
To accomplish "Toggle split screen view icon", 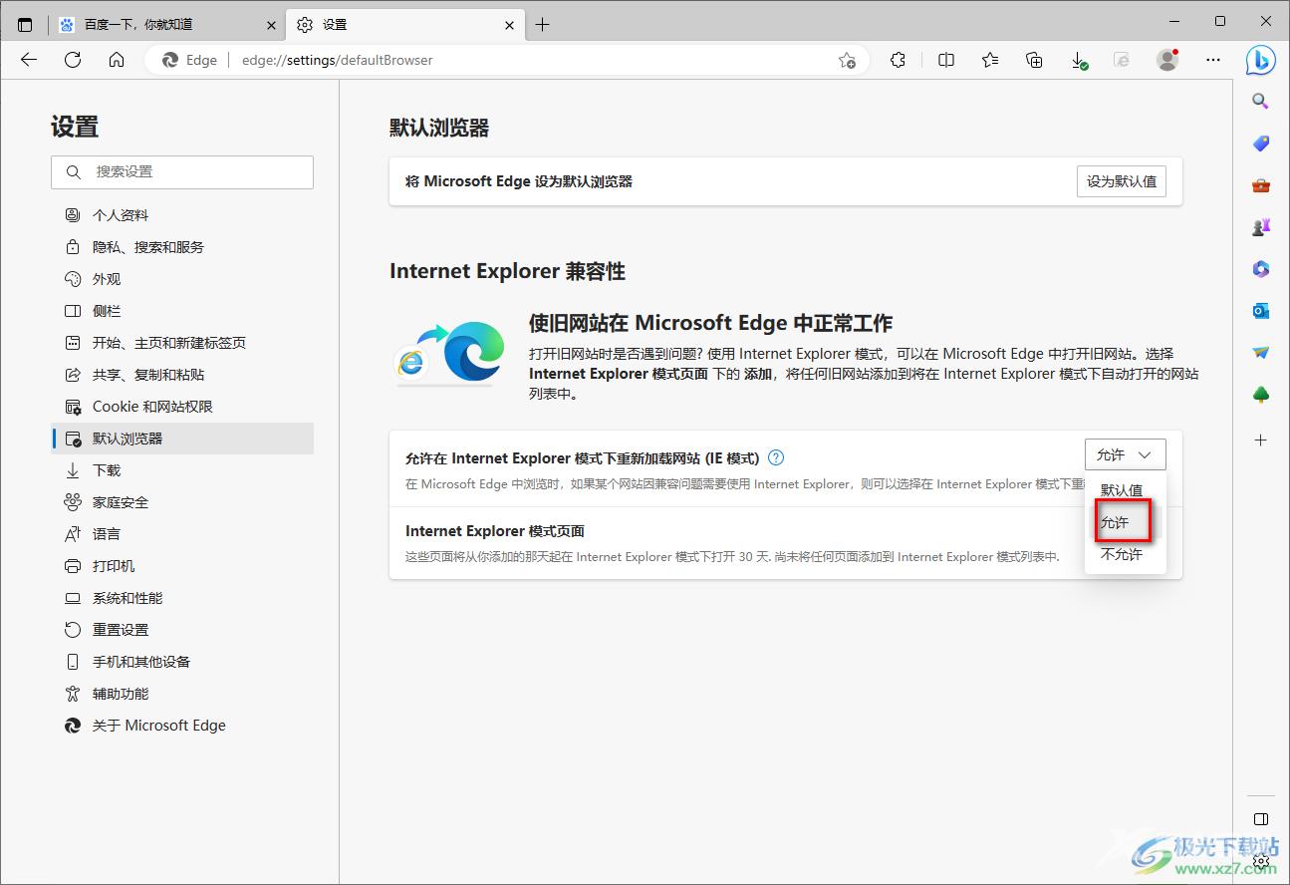I will pyautogui.click(x=946, y=60).
